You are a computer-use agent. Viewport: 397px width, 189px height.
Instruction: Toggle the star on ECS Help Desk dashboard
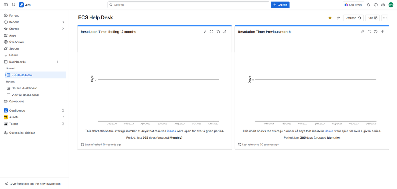(330, 18)
